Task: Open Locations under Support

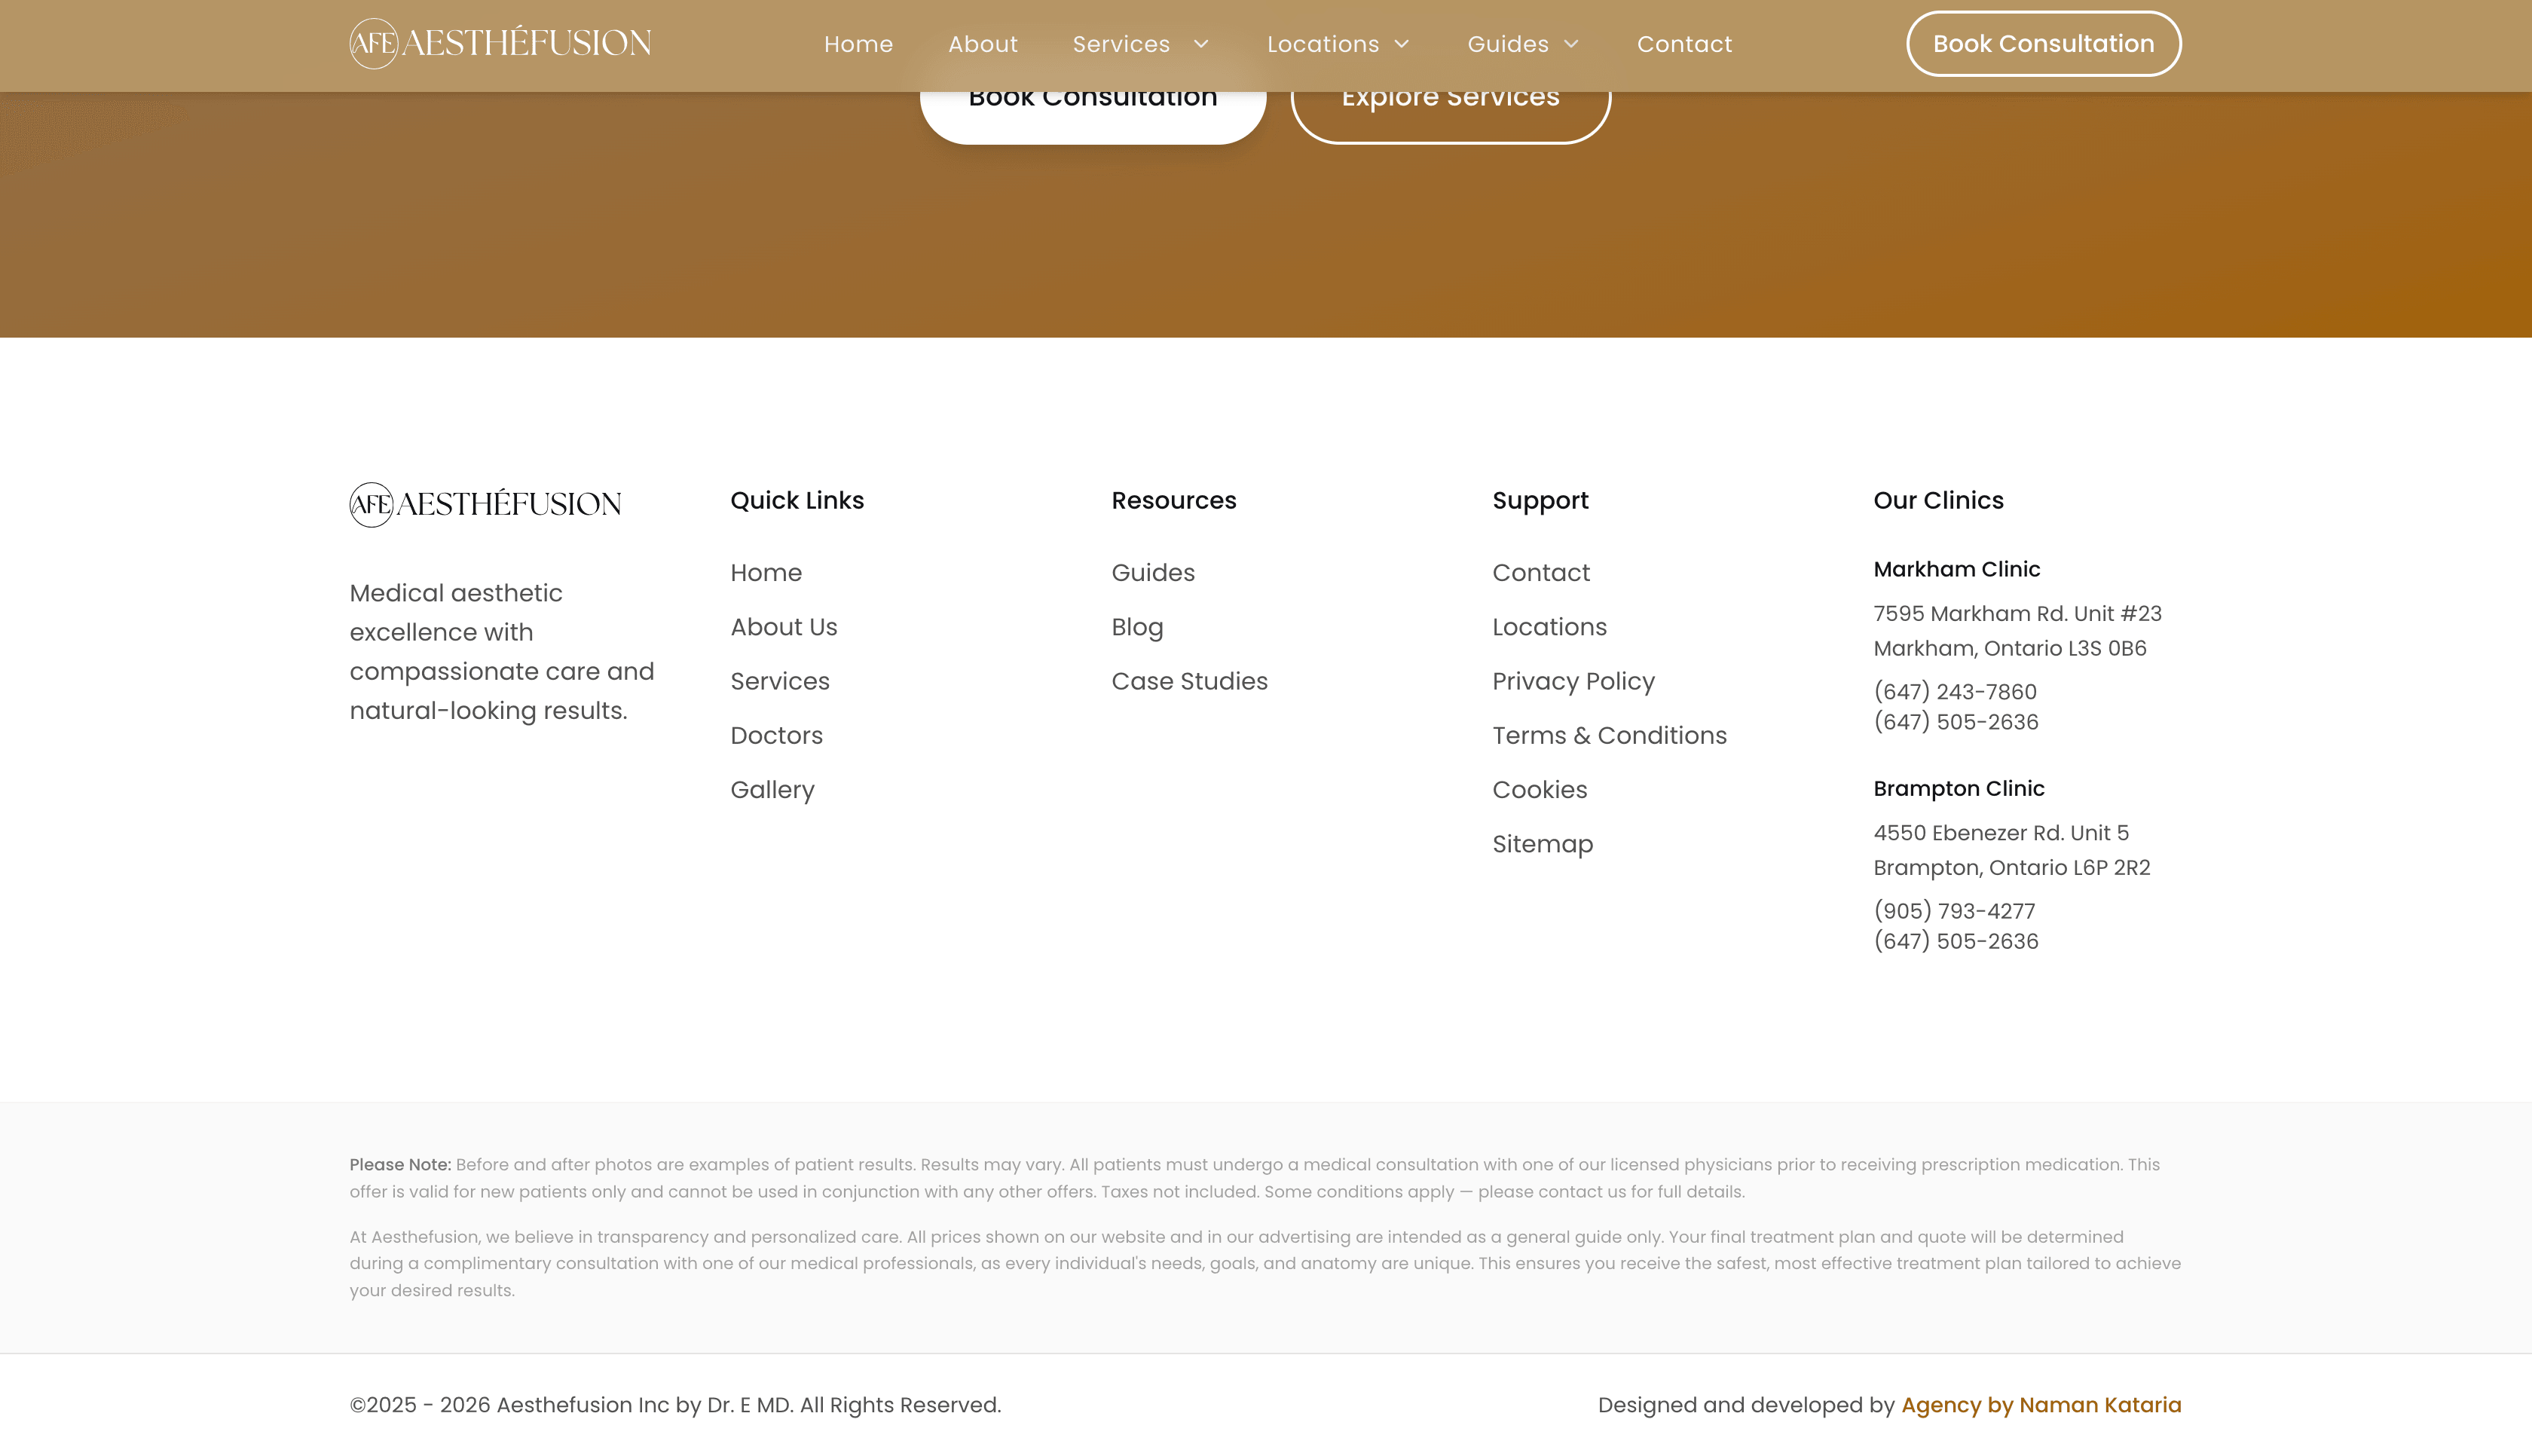Action: tap(1549, 627)
